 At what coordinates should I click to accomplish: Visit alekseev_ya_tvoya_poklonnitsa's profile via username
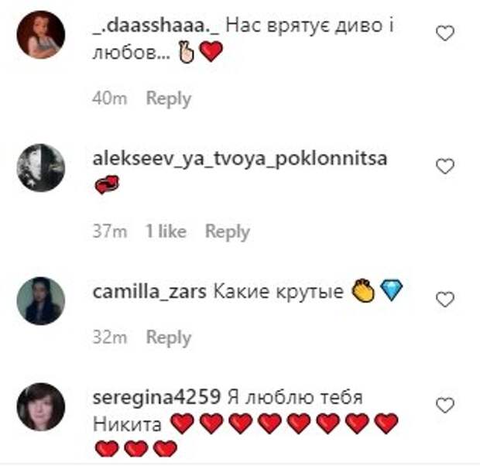pyautogui.click(x=240, y=159)
